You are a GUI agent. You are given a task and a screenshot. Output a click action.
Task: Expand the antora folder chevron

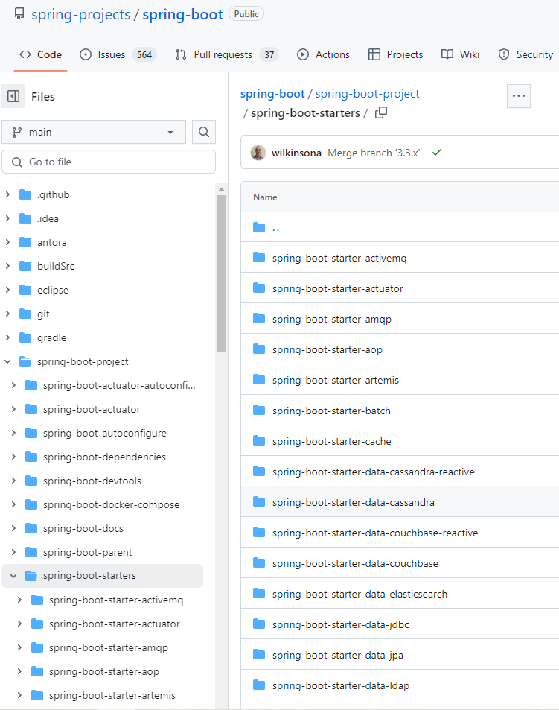(7, 242)
